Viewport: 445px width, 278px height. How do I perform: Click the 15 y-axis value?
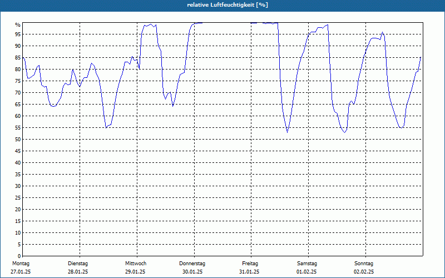[18, 221]
